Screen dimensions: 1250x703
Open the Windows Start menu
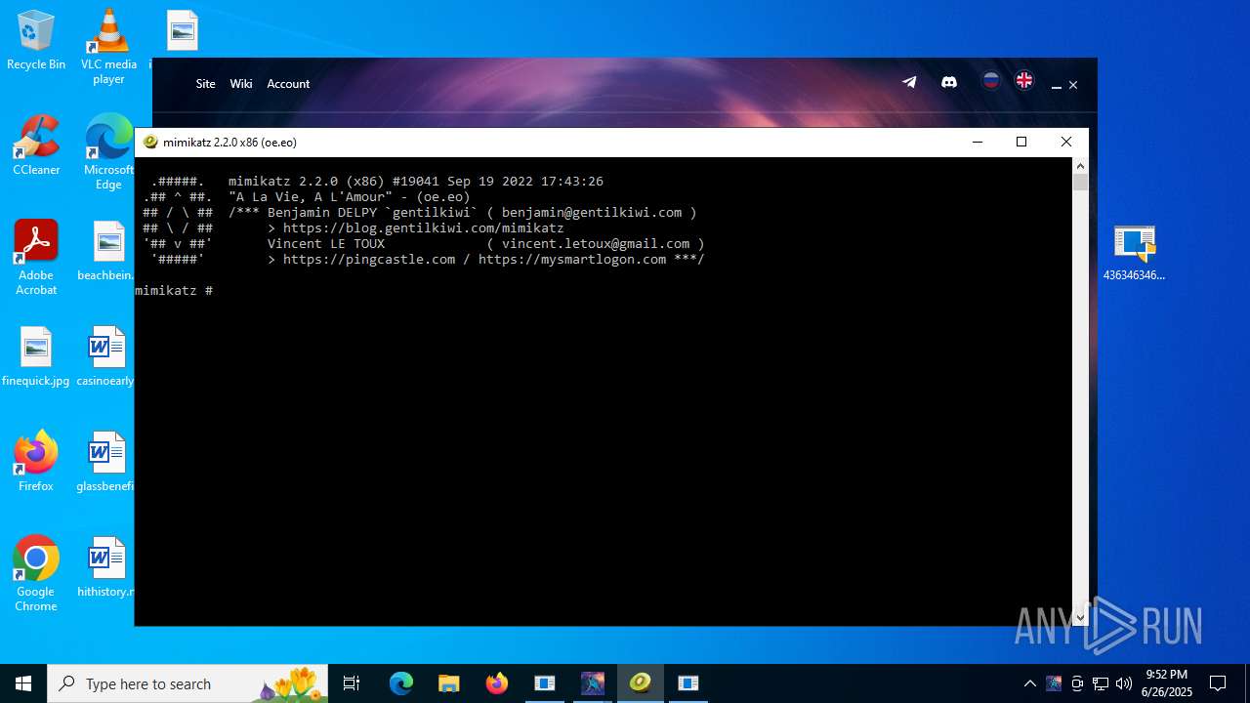(23, 683)
